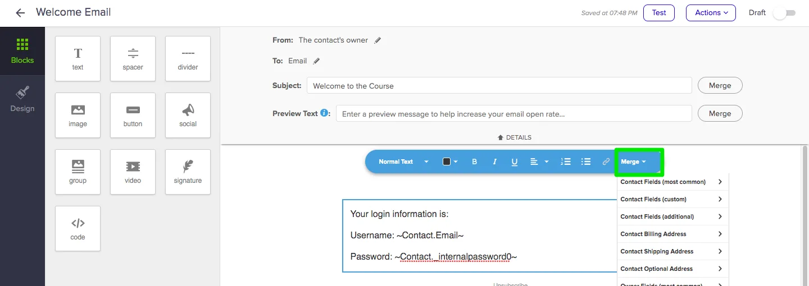Click the back arrow icon
Image resolution: width=809 pixels, height=286 pixels.
[20, 13]
